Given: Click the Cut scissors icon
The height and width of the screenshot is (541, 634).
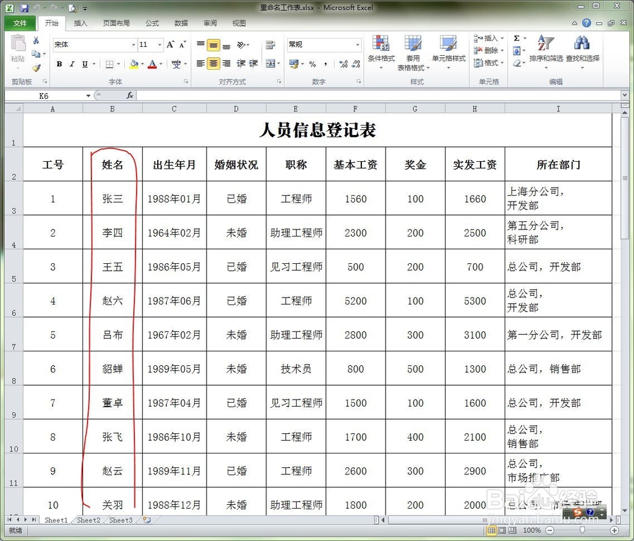Looking at the screenshot, I should coord(36,41).
